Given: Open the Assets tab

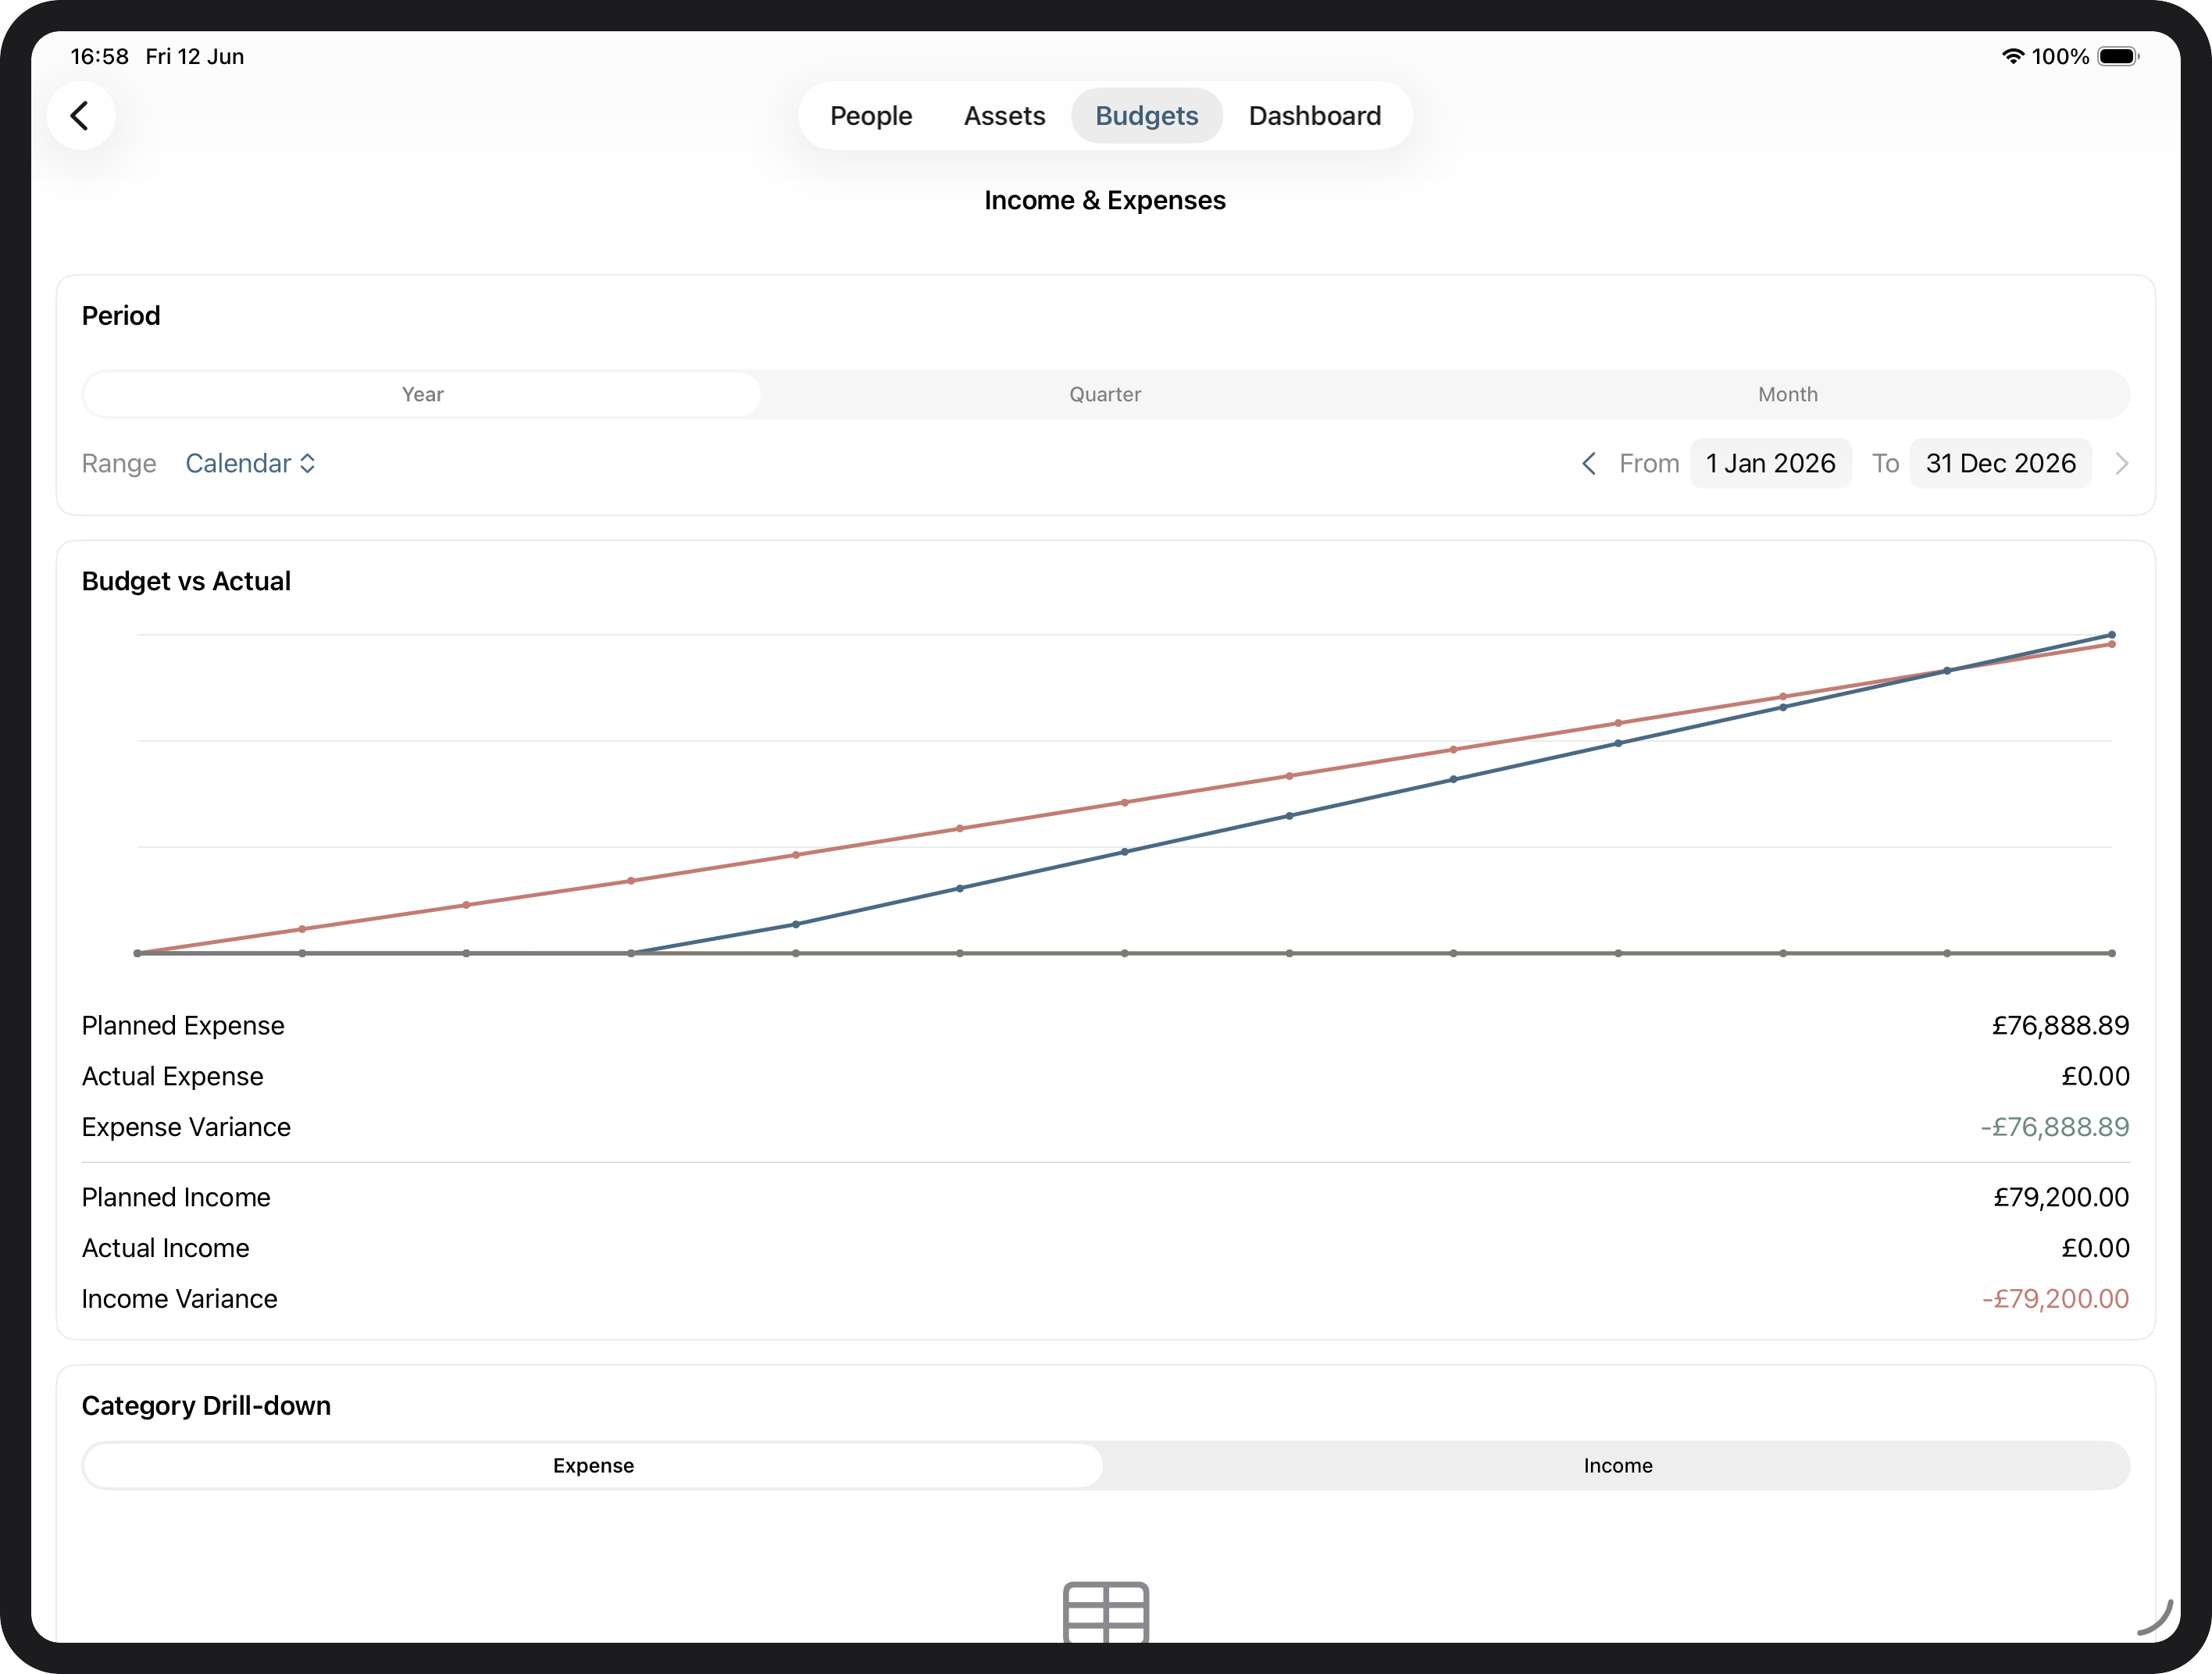Looking at the screenshot, I should coord(1004,116).
